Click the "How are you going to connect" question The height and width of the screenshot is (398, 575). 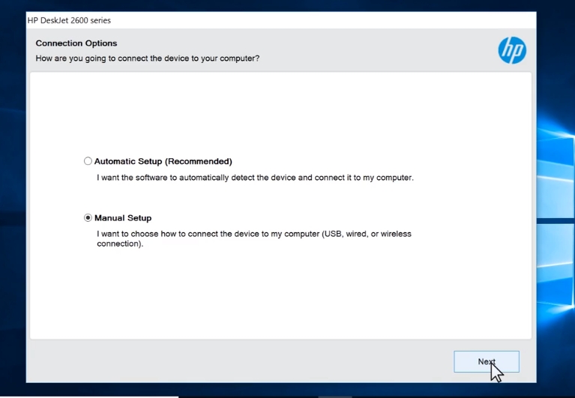pos(148,58)
